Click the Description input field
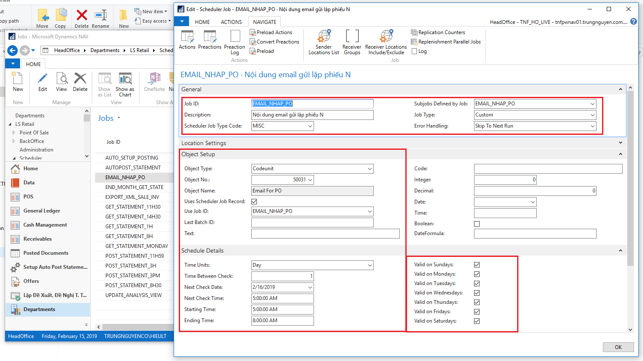 click(x=312, y=115)
